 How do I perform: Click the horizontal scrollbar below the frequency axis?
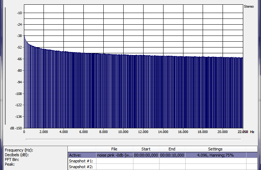133,138
